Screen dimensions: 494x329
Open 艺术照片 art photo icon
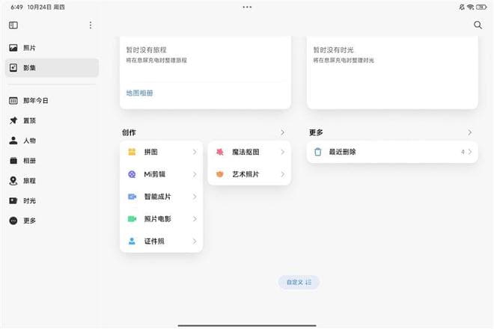[219, 174]
